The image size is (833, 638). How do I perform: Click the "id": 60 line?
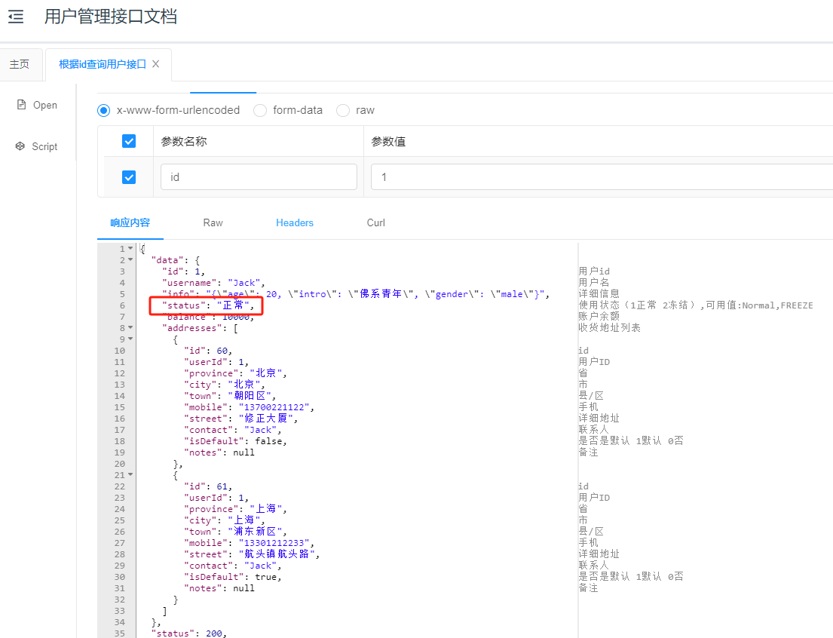click(208, 351)
